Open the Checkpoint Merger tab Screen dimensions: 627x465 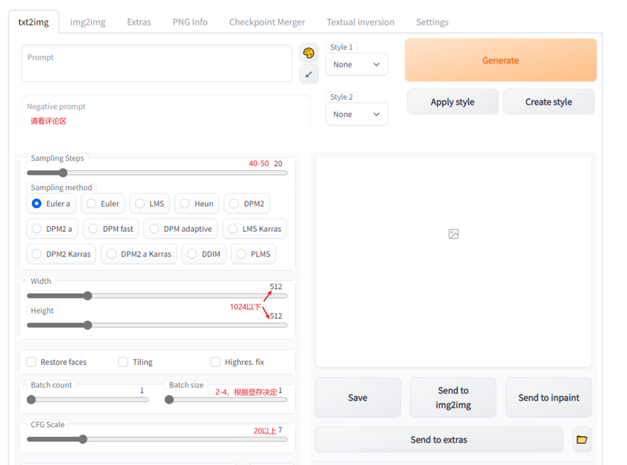pos(267,22)
